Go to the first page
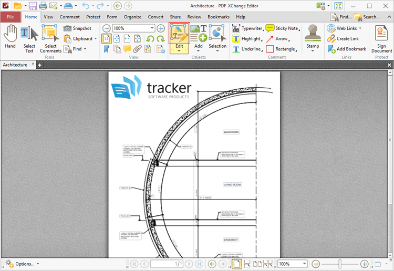This screenshot has width=394, height=271. (134, 264)
